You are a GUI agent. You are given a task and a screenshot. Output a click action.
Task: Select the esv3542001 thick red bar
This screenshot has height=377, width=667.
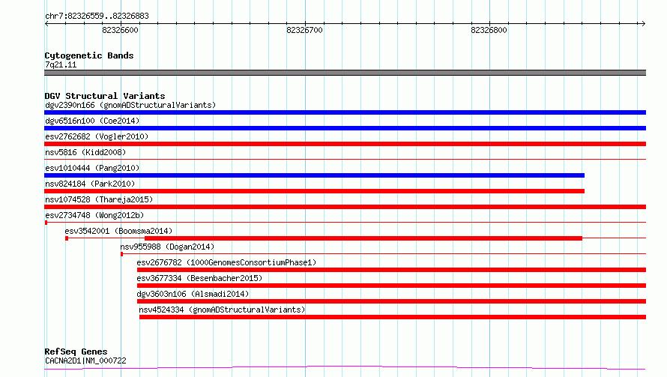[x=363, y=238]
